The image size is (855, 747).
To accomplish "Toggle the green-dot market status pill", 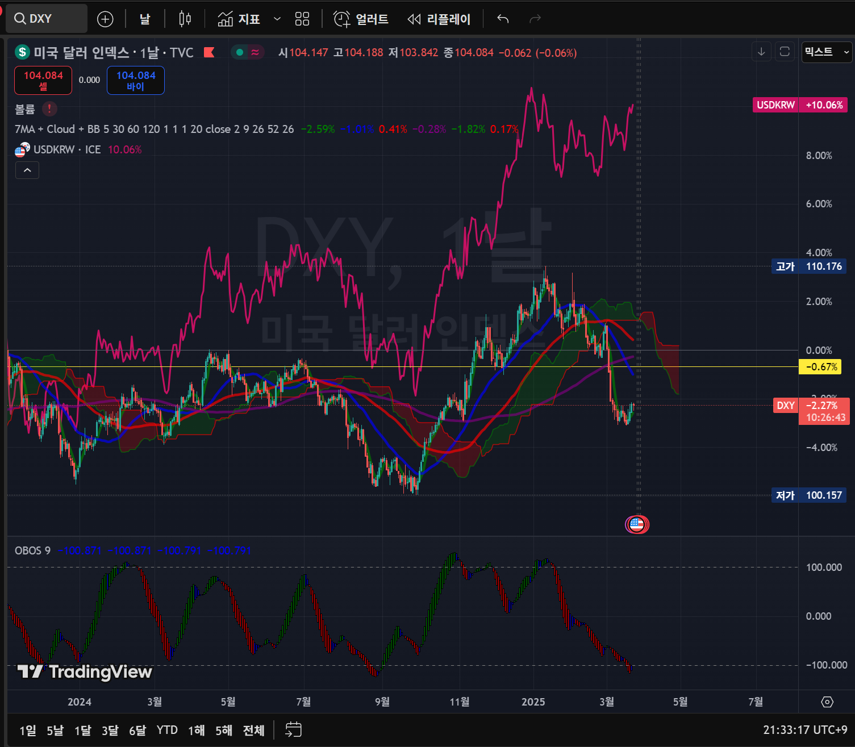I will click(248, 52).
